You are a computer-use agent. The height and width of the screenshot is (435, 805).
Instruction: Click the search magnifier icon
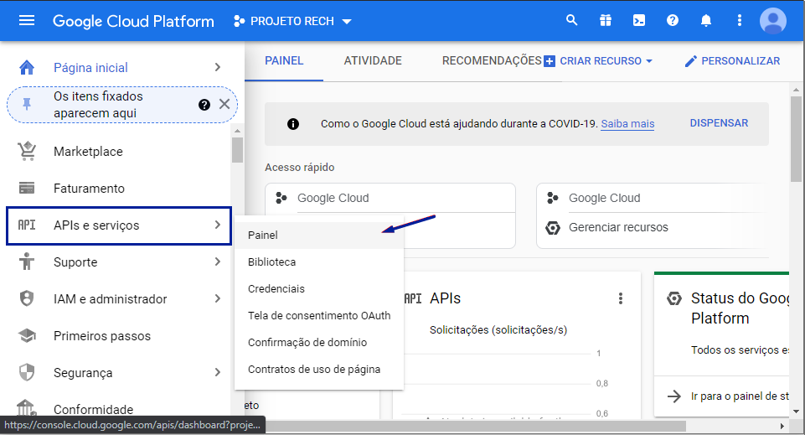(x=572, y=20)
